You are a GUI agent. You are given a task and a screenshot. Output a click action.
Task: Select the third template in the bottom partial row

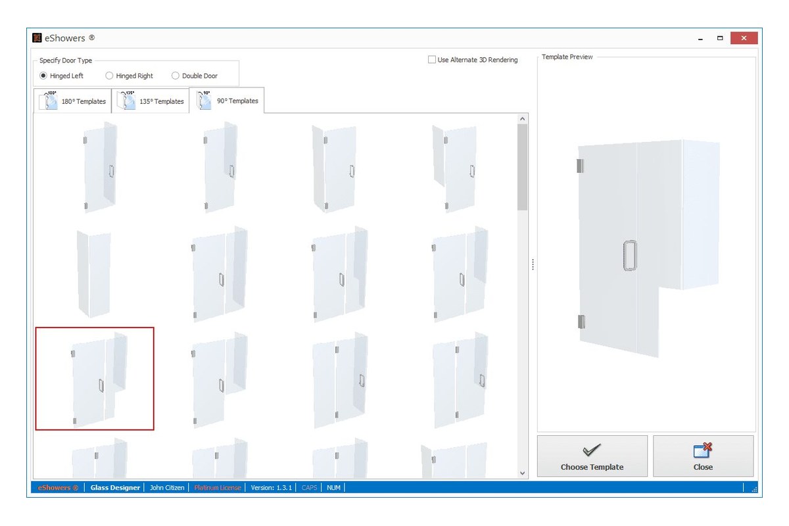(x=340, y=458)
